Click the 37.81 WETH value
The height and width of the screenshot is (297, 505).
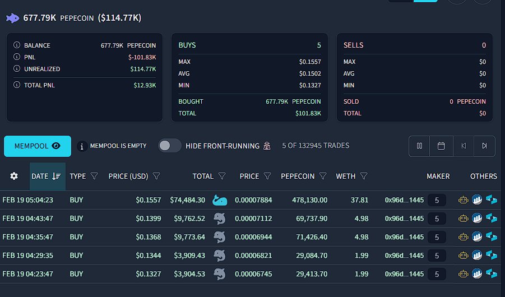pos(359,200)
